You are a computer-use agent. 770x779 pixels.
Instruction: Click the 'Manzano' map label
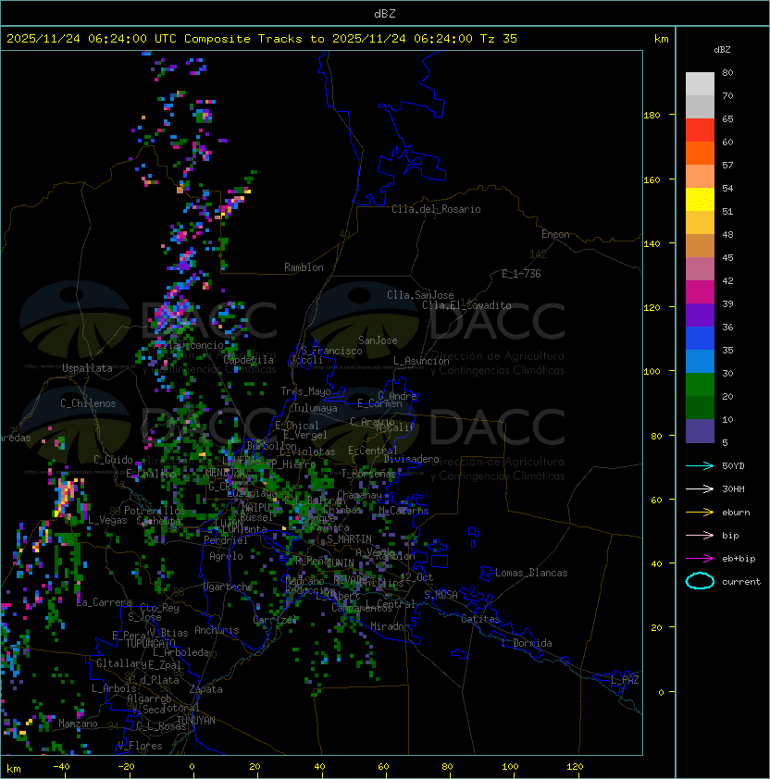(x=78, y=723)
